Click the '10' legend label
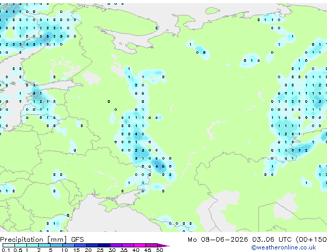The height and width of the screenshot is (252, 327). (64, 250)
